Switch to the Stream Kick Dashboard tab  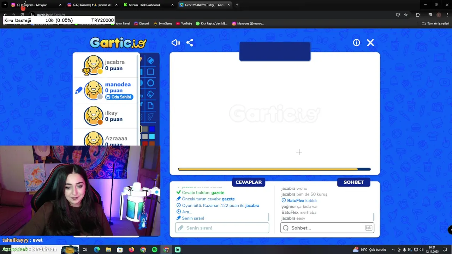[148, 5]
